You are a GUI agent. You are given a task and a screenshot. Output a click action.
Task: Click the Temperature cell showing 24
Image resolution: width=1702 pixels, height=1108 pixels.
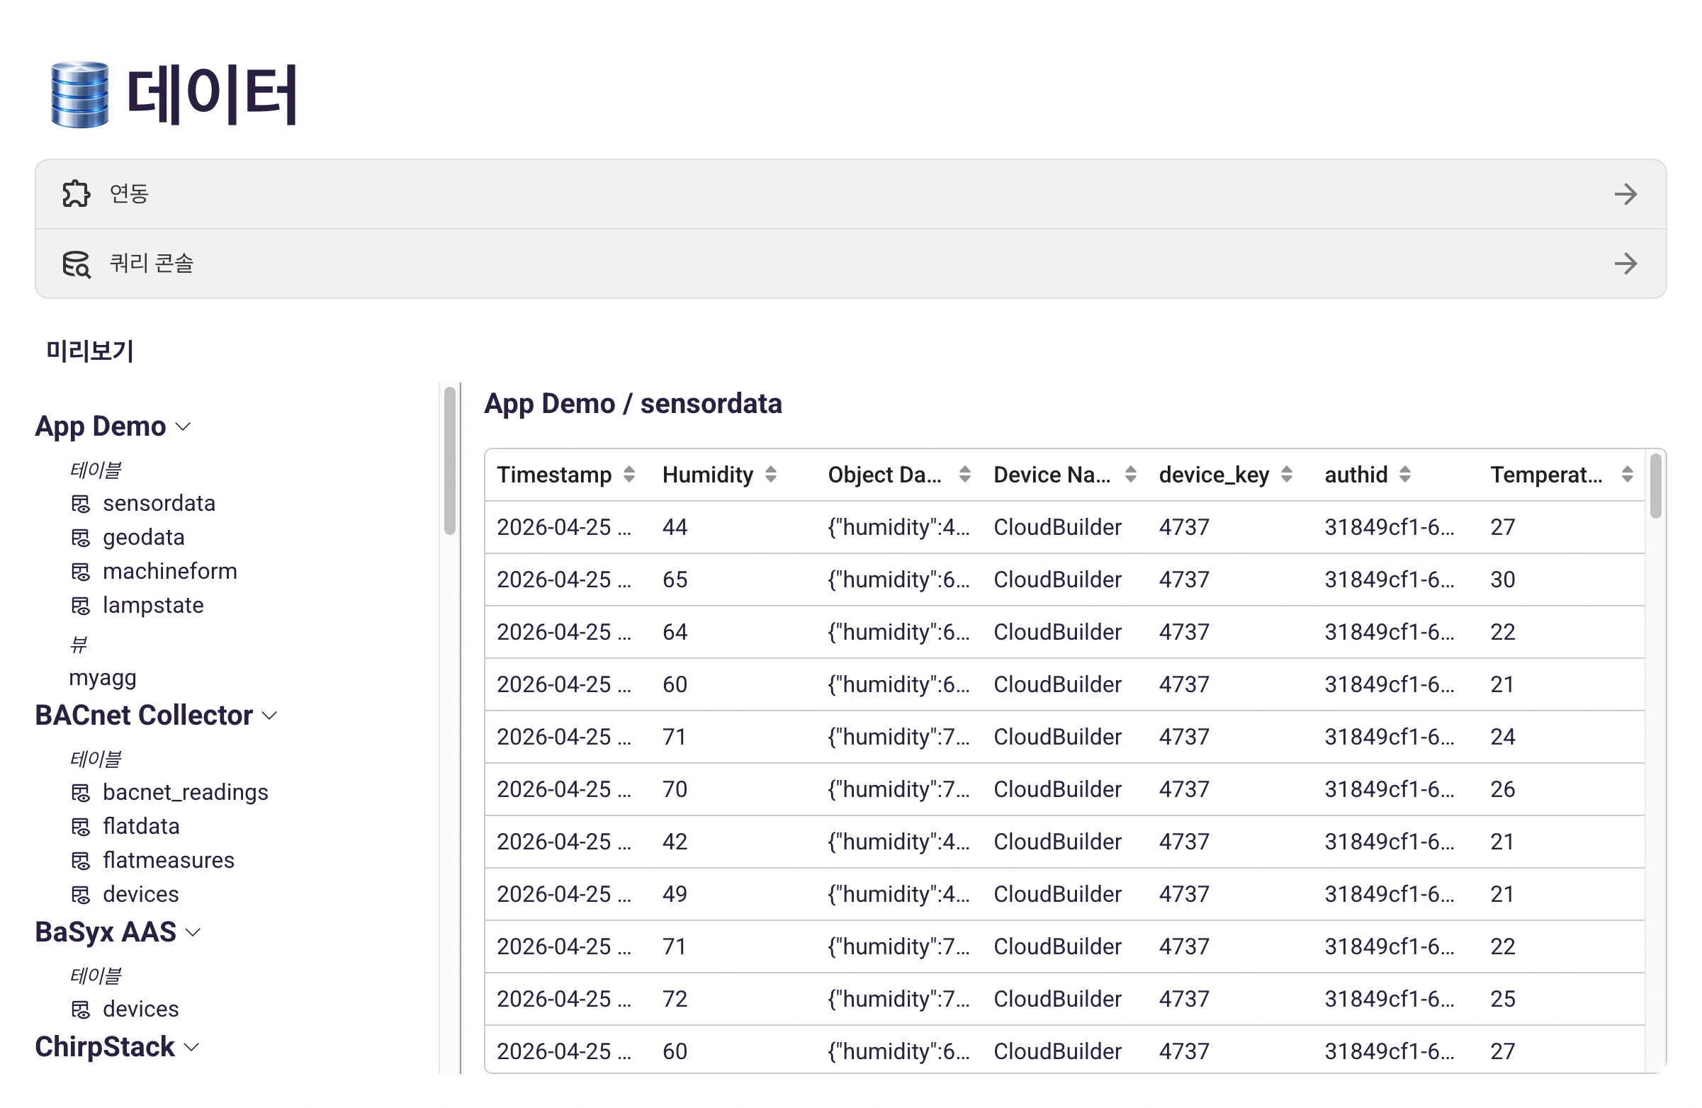tap(1502, 737)
